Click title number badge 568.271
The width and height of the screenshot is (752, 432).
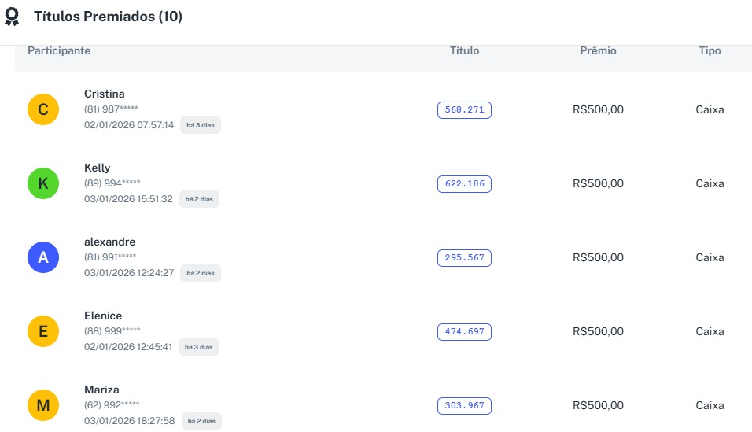pos(464,110)
